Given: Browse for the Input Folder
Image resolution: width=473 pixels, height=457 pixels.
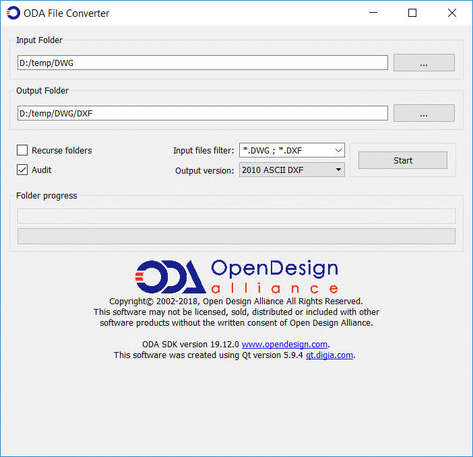Looking at the screenshot, I should click(x=424, y=63).
